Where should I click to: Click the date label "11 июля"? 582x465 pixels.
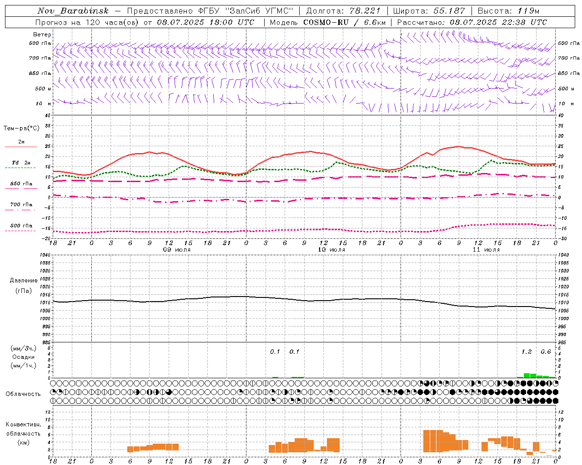[486, 250]
